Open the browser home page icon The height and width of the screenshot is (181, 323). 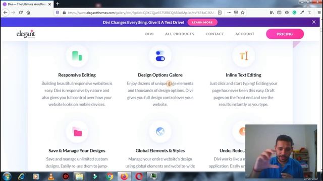[x=28, y=13]
